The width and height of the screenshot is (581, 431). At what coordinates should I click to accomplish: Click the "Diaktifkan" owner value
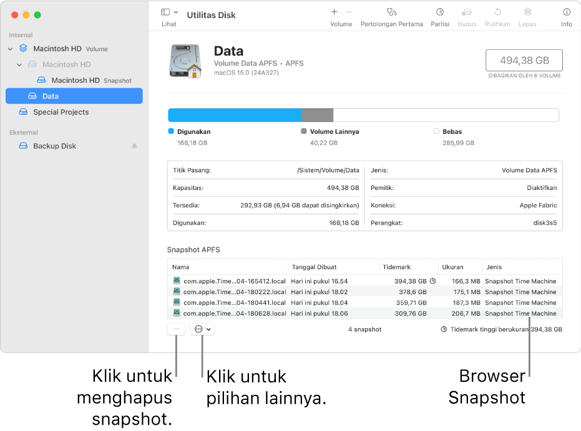coord(542,187)
